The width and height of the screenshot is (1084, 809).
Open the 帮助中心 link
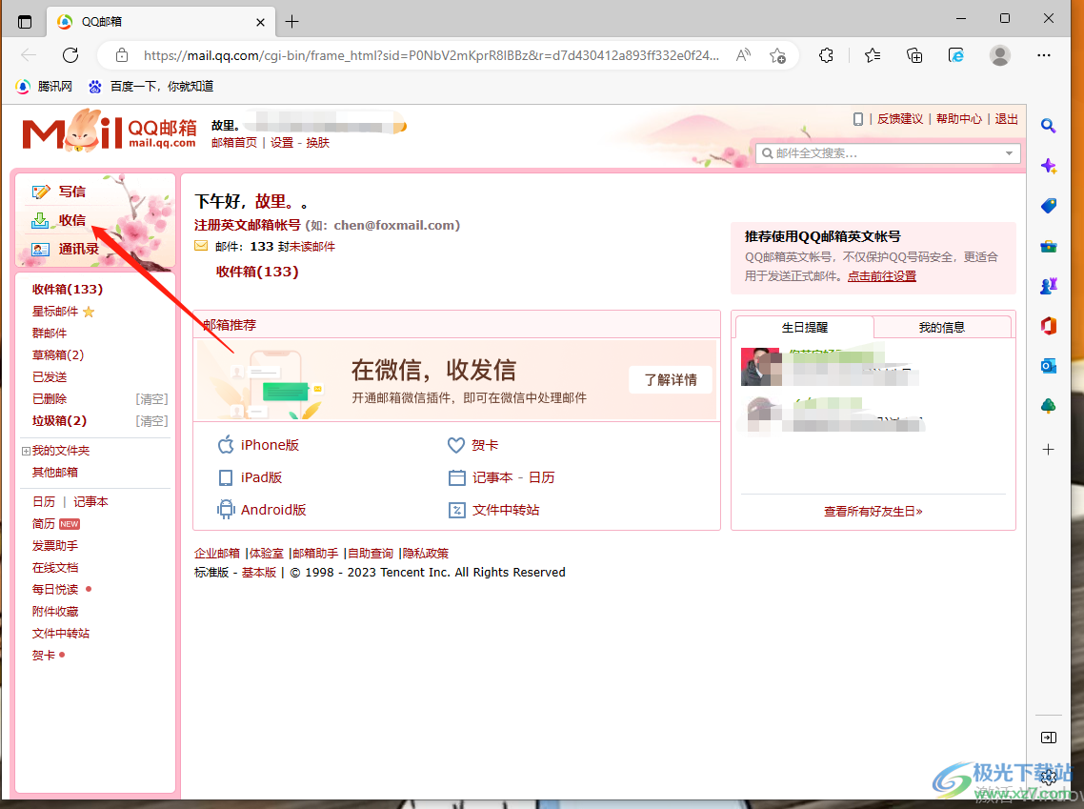click(x=959, y=119)
